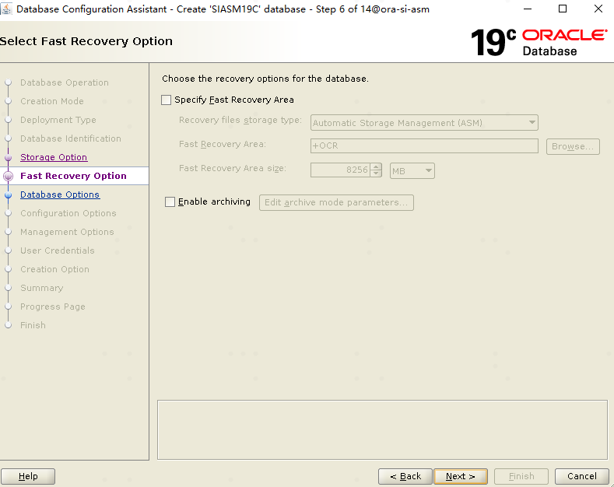
Task: Click the Browse button
Action: click(573, 146)
